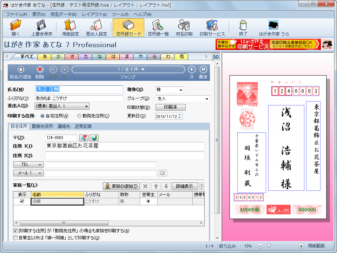Uncheck 表示 checkbox for 浩輔 row
The height and width of the screenshot is (253, 337).
22,201
